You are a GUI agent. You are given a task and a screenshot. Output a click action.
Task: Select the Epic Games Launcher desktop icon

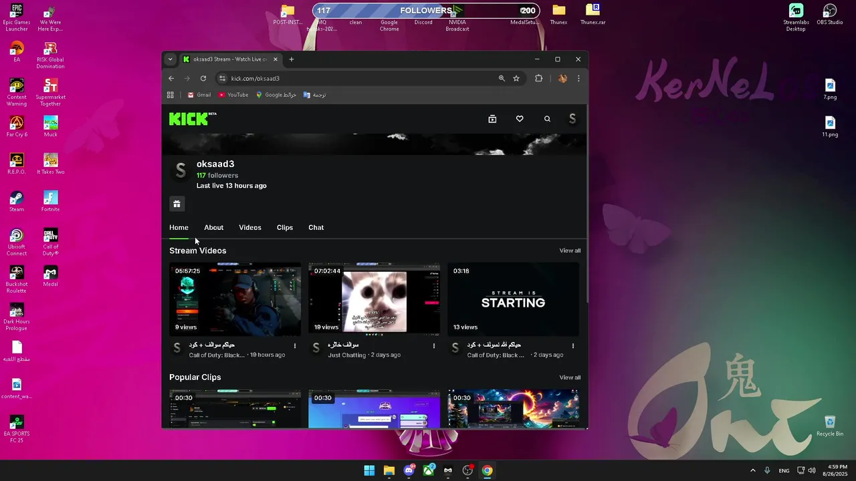(x=17, y=18)
